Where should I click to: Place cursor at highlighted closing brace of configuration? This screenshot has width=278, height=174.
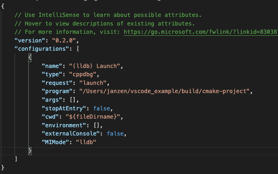30,151
